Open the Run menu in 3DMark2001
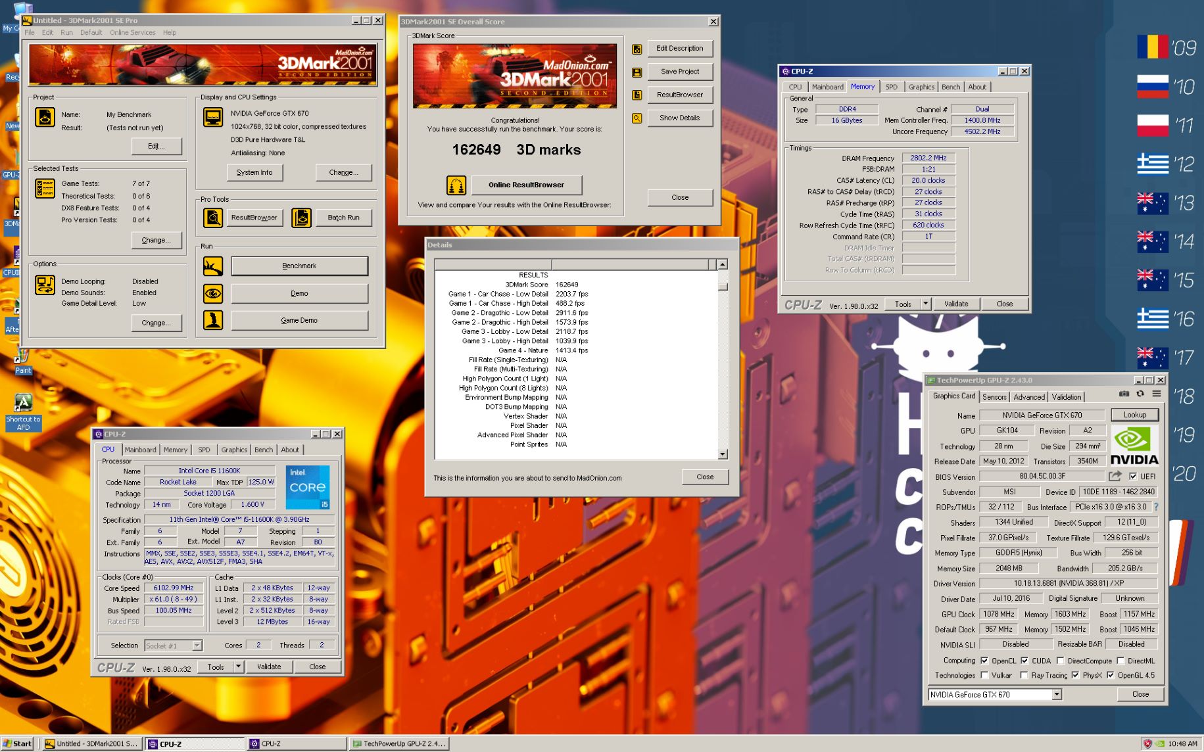This screenshot has width=1204, height=752. (66, 32)
